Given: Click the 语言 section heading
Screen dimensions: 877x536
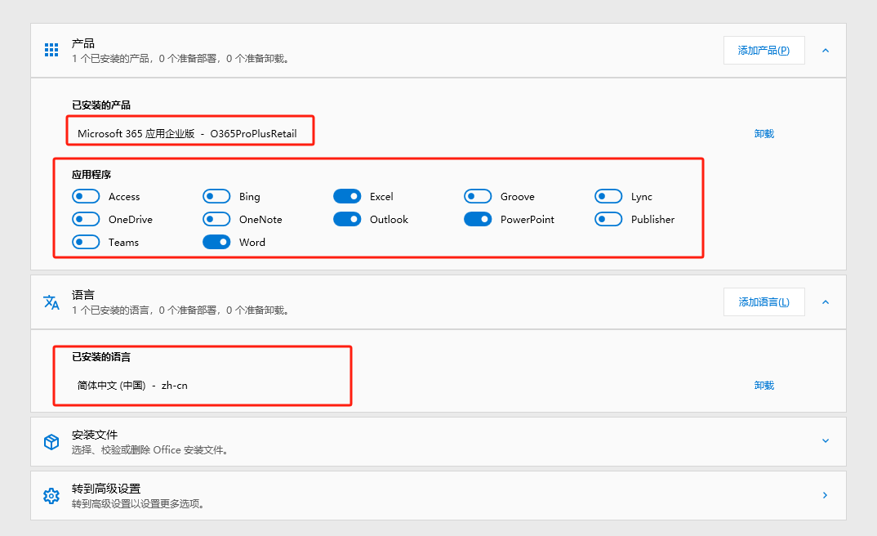Looking at the screenshot, I should pyautogui.click(x=83, y=295).
